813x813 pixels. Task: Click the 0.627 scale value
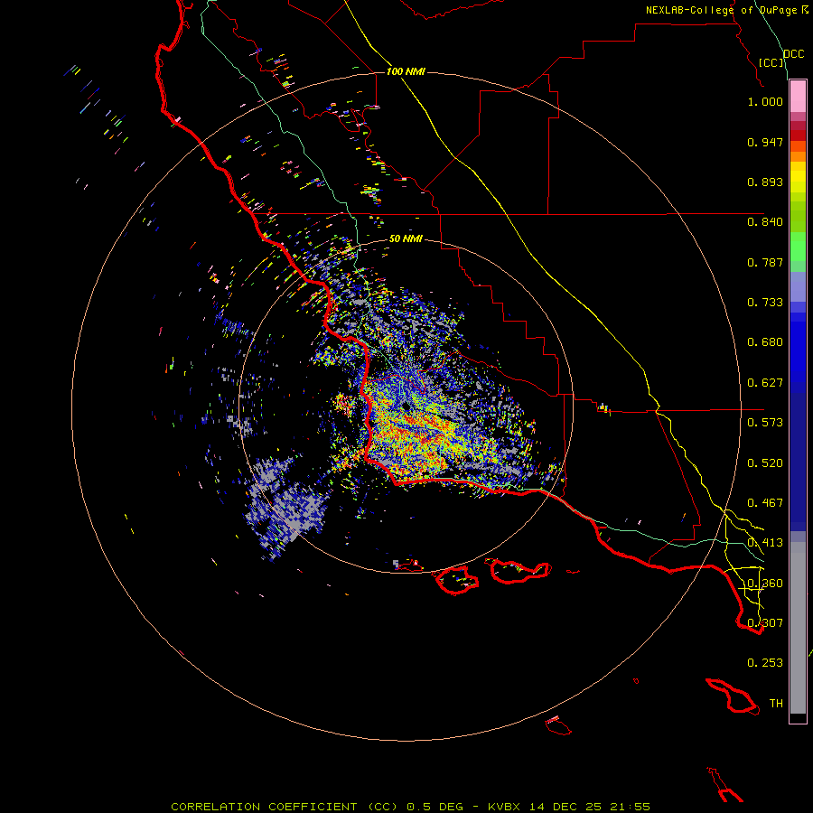pyautogui.click(x=765, y=383)
